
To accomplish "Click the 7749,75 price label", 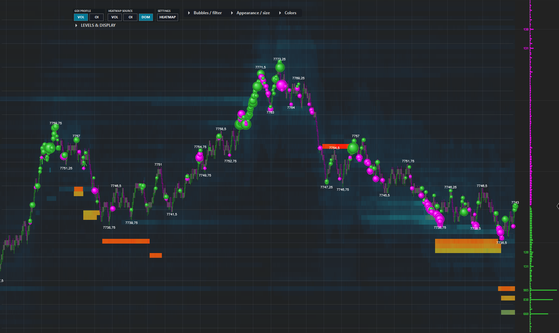I will point(205,175).
